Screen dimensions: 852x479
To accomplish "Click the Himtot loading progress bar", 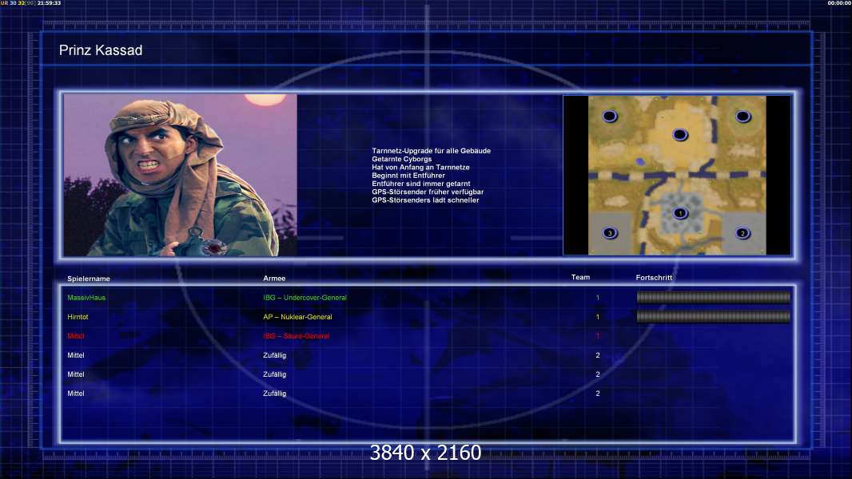I will pos(713,316).
